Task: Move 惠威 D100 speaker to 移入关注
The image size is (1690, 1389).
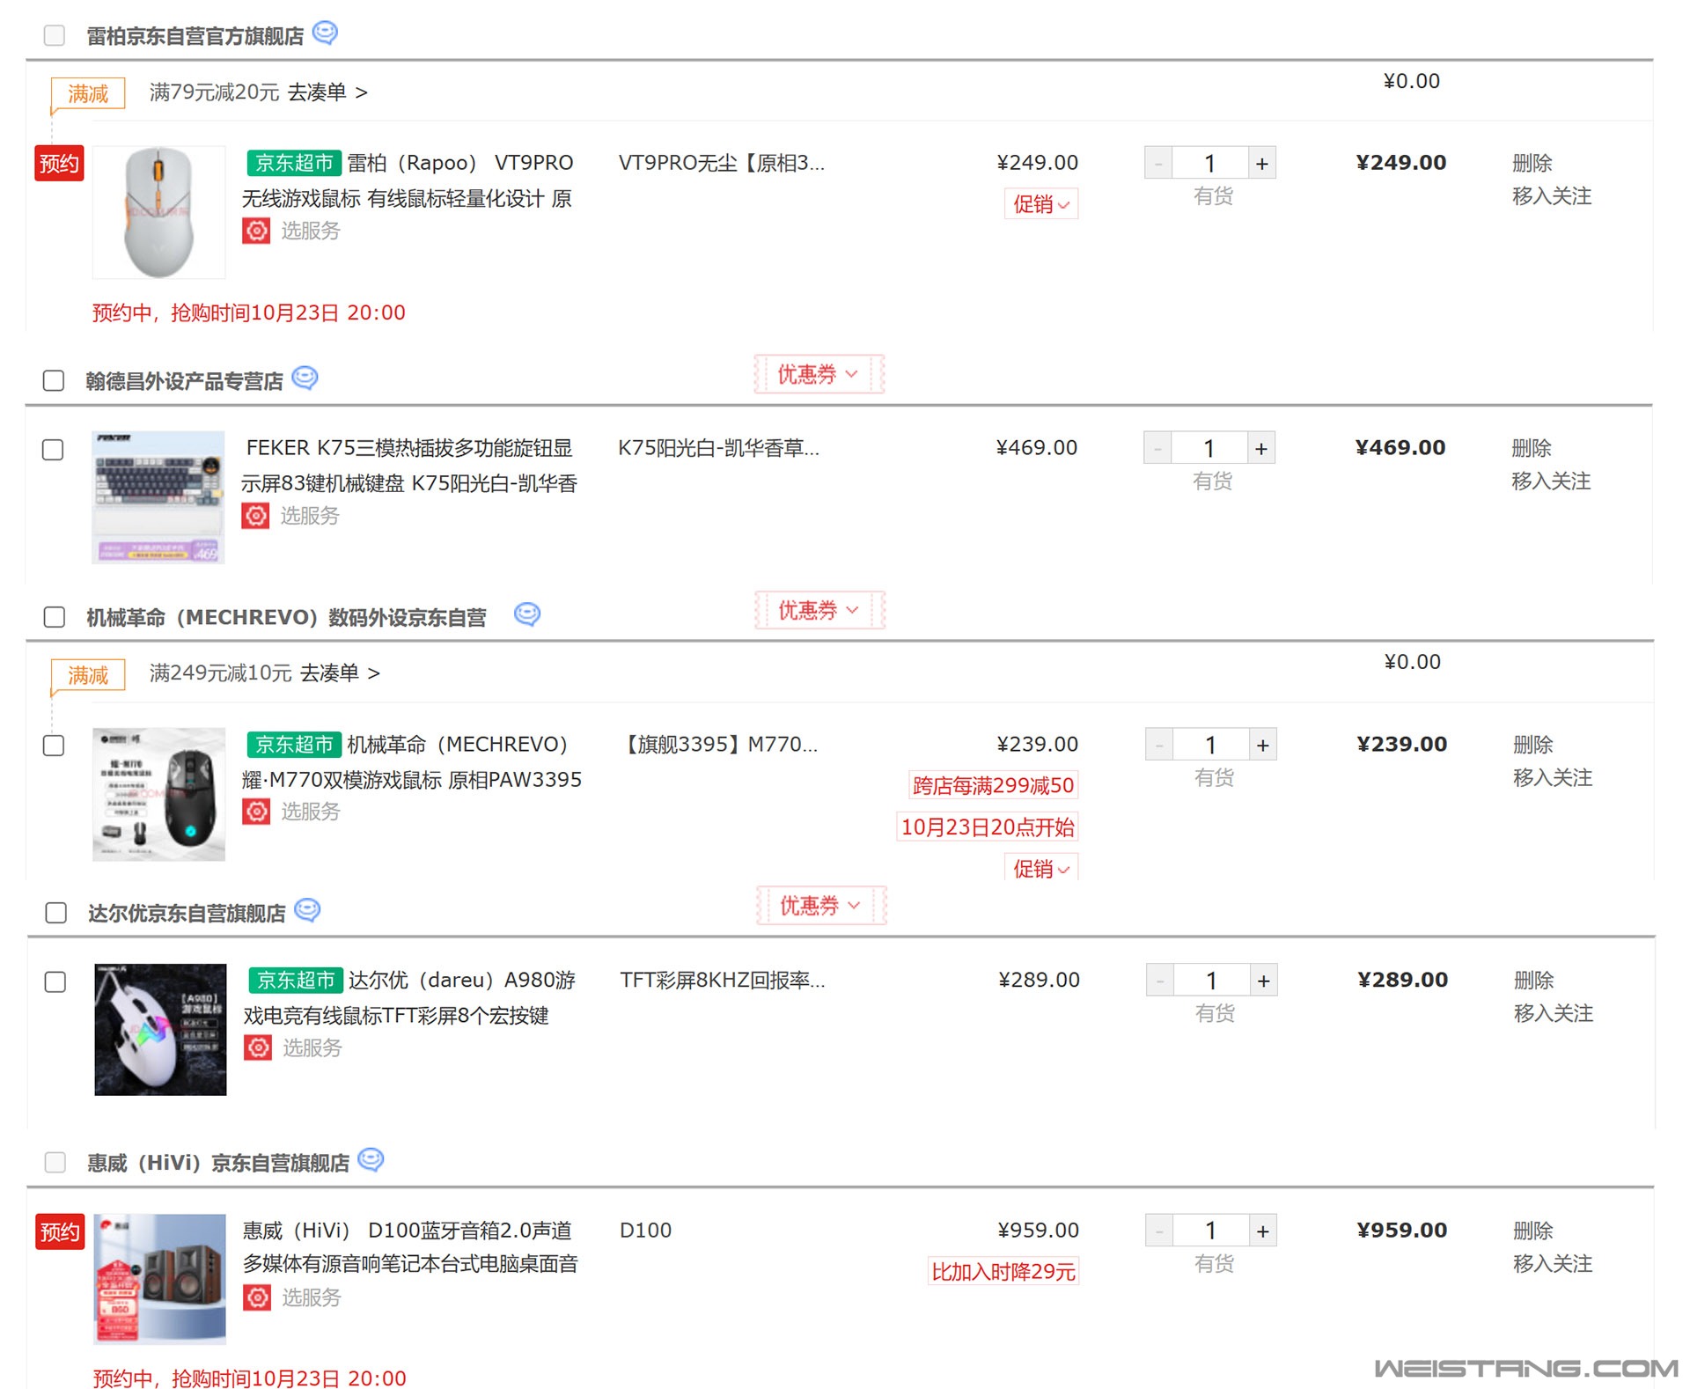Action: [1552, 1264]
